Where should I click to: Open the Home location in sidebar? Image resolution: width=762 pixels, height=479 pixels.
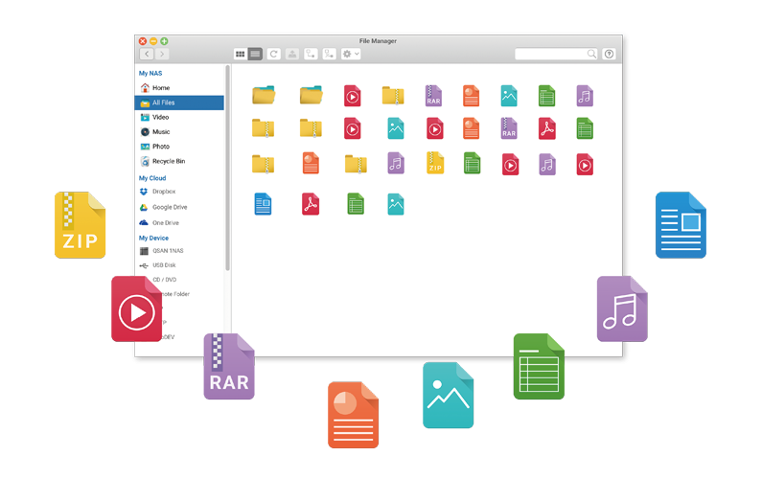pyautogui.click(x=160, y=88)
